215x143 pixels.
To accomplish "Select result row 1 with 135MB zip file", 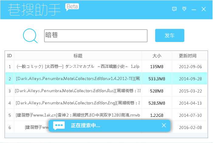I will (106, 67).
